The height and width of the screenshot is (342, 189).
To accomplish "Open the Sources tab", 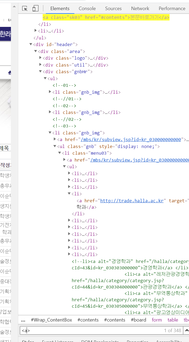I will coord(113,9).
